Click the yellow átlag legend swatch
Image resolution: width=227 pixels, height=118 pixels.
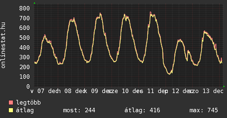tap(11, 111)
